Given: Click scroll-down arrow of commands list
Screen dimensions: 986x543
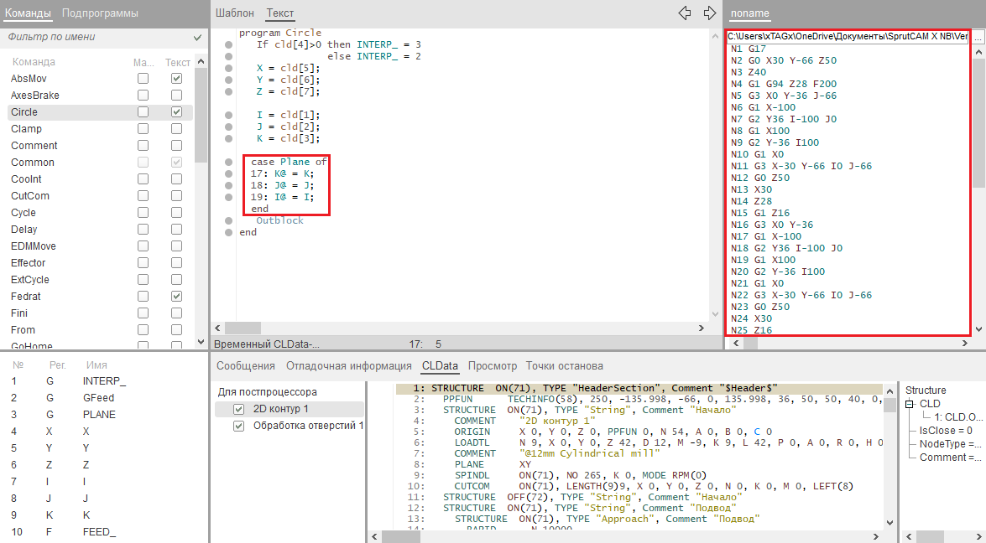Looking at the screenshot, I should pos(201,342).
